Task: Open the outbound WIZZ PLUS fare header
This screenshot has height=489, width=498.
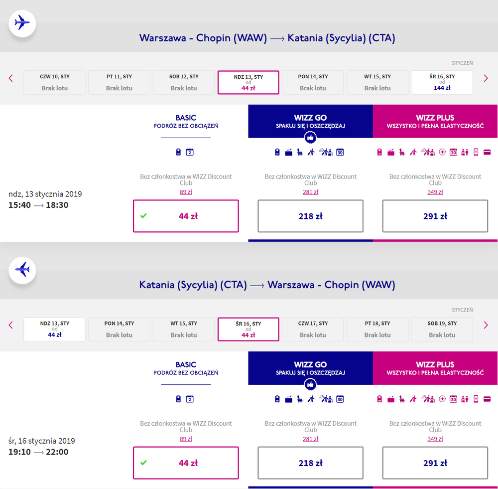Action: tap(435, 121)
